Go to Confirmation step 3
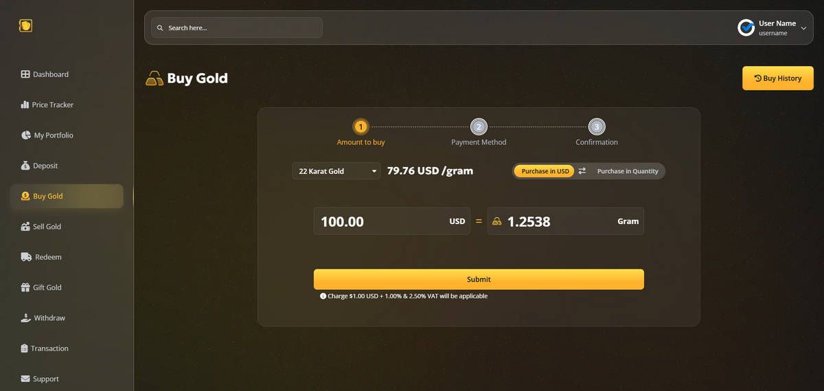The image size is (824, 391). (597, 126)
